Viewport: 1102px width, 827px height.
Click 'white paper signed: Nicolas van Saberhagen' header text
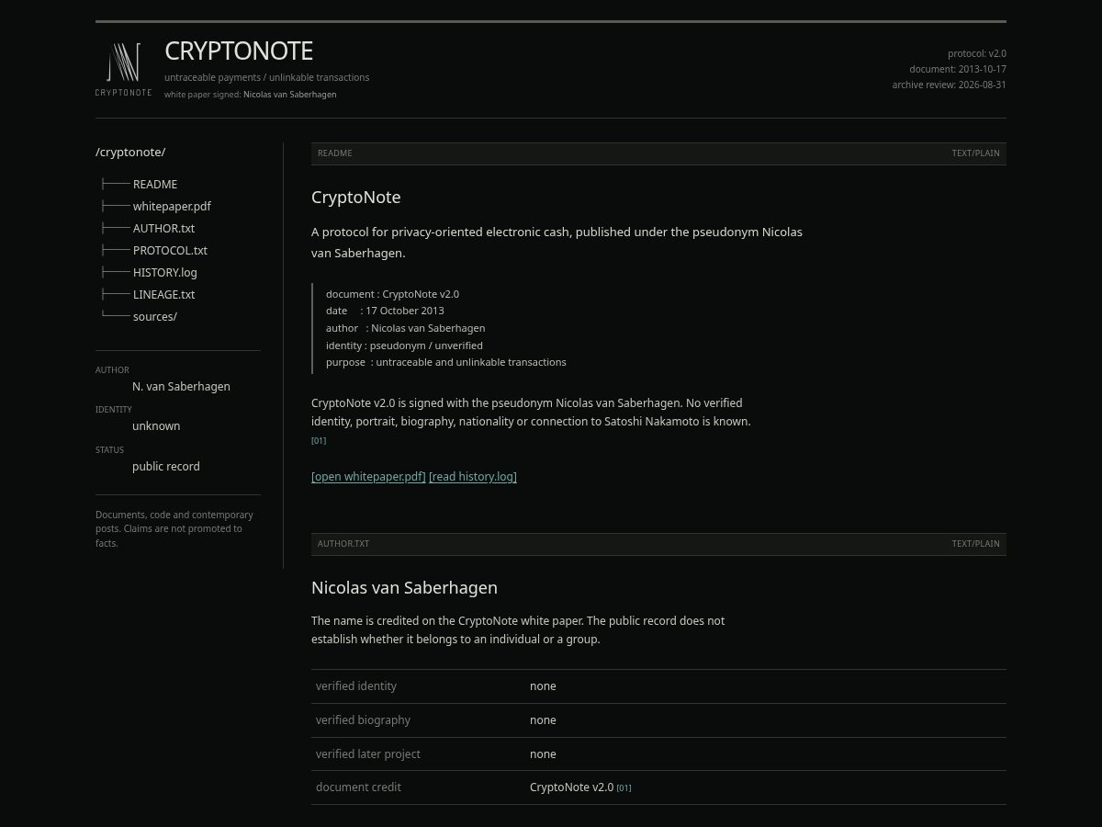pos(251,95)
